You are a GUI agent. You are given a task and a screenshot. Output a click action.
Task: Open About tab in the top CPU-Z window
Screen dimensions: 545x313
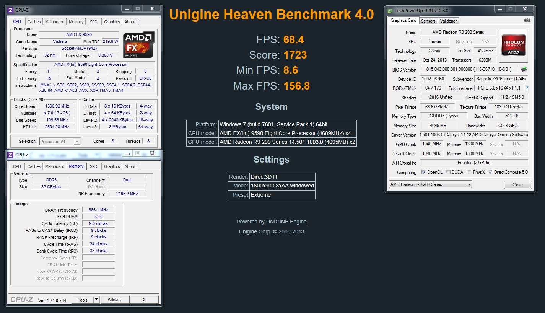coord(130,22)
